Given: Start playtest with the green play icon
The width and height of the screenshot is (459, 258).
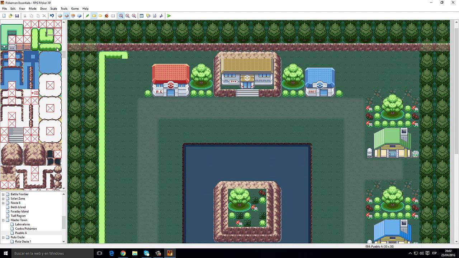Looking at the screenshot, I should pyautogui.click(x=169, y=16).
